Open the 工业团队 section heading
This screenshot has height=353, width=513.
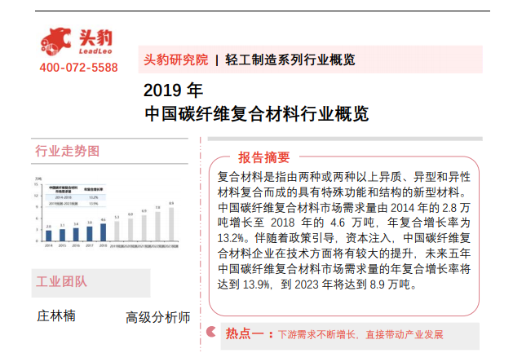coord(62,282)
